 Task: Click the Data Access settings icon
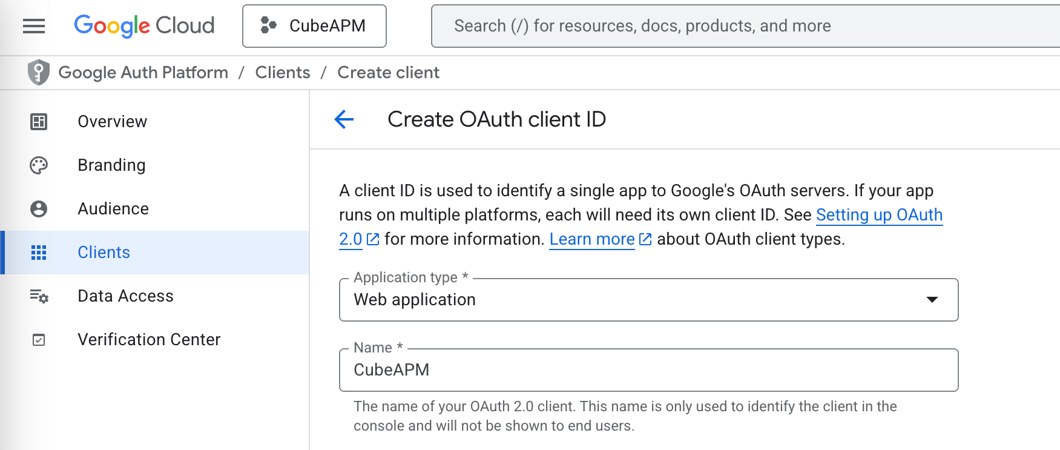(39, 296)
